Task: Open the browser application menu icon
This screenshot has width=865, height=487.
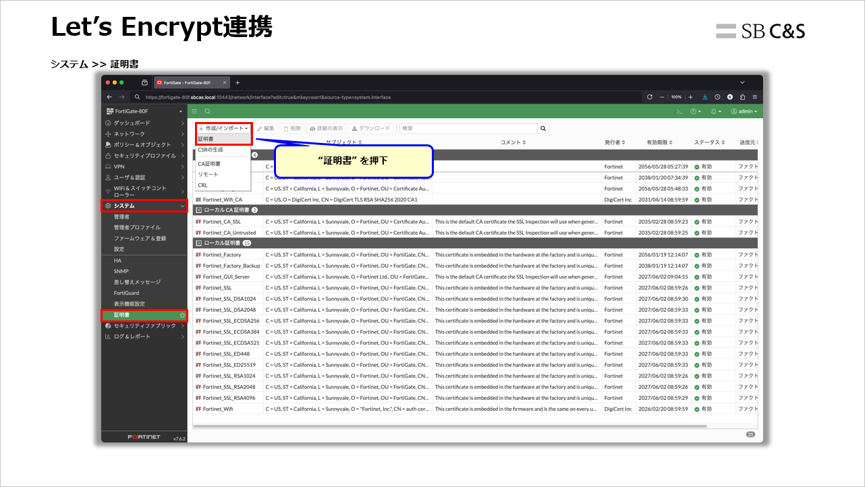Action: (x=754, y=97)
